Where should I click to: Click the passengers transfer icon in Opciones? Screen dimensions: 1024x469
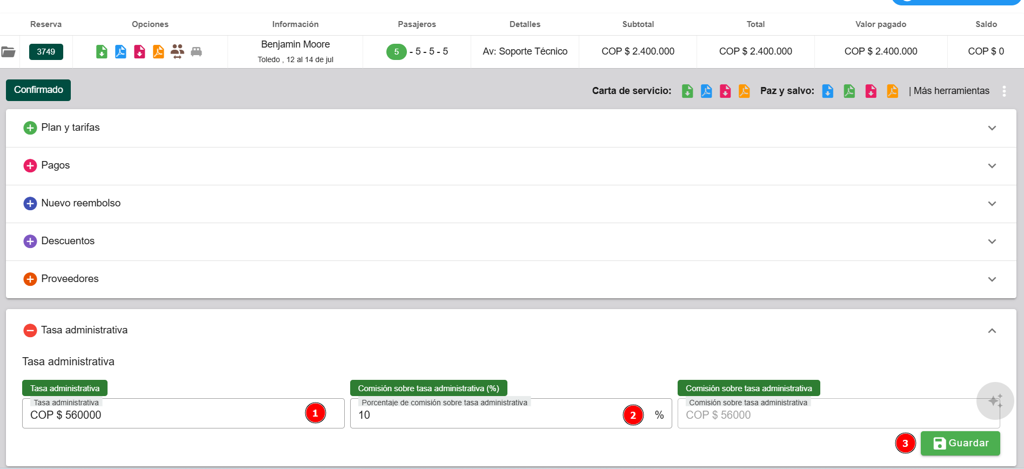coord(177,52)
